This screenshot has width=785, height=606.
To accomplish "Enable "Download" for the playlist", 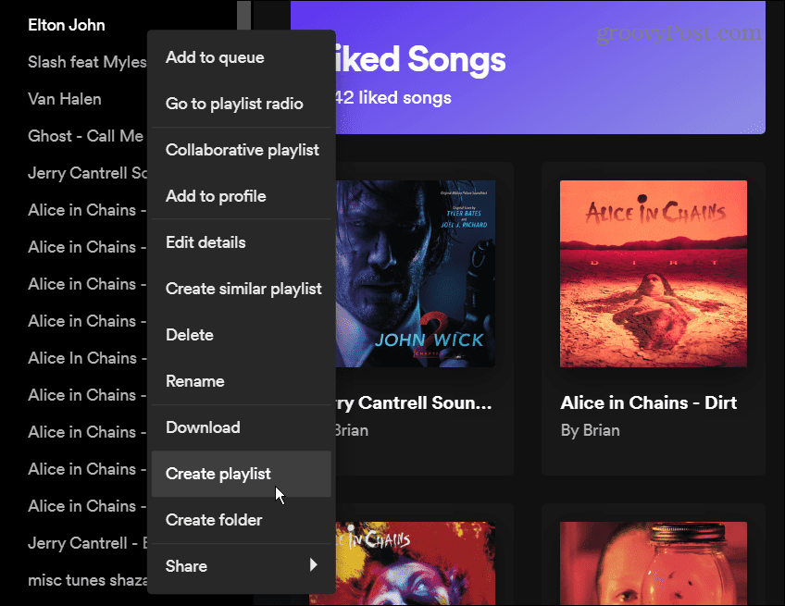I will (203, 427).
